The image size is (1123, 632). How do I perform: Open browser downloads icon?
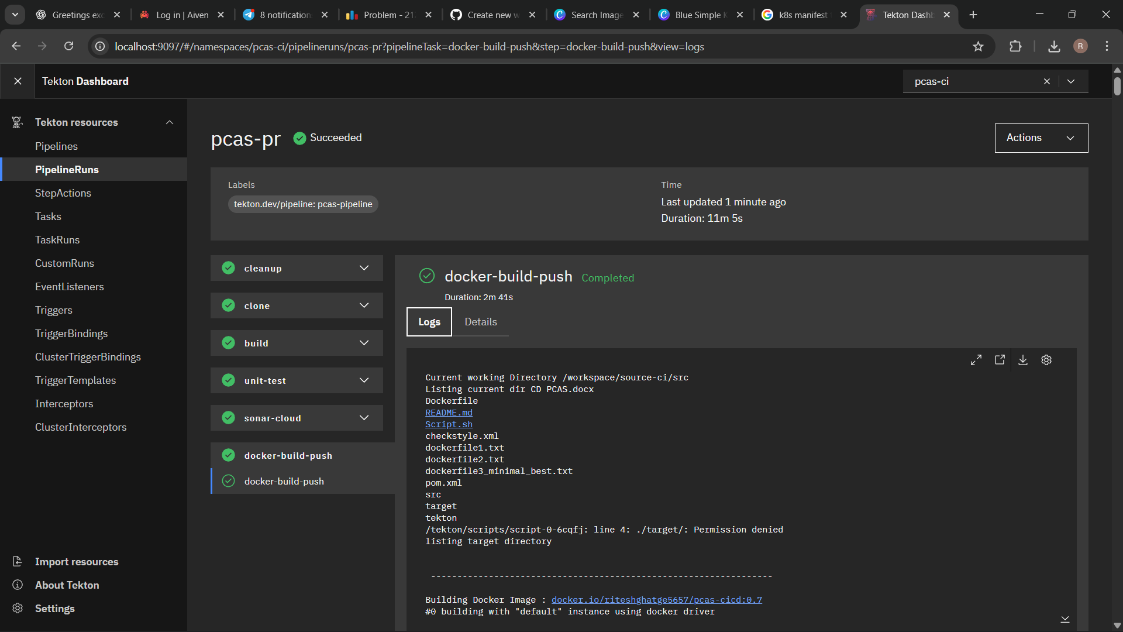1054,47
